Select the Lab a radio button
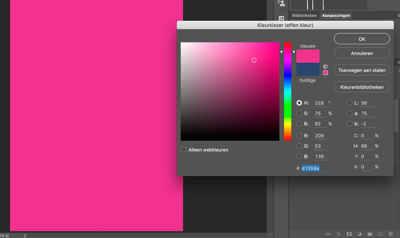This screenshot has width=400, height=238. [x=350, y=114]
